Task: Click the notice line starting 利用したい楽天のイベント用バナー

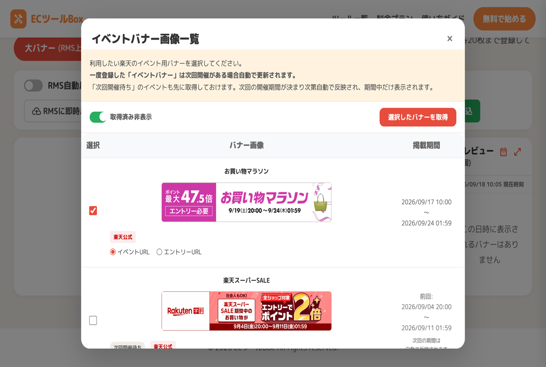Action: click(166, 64)
